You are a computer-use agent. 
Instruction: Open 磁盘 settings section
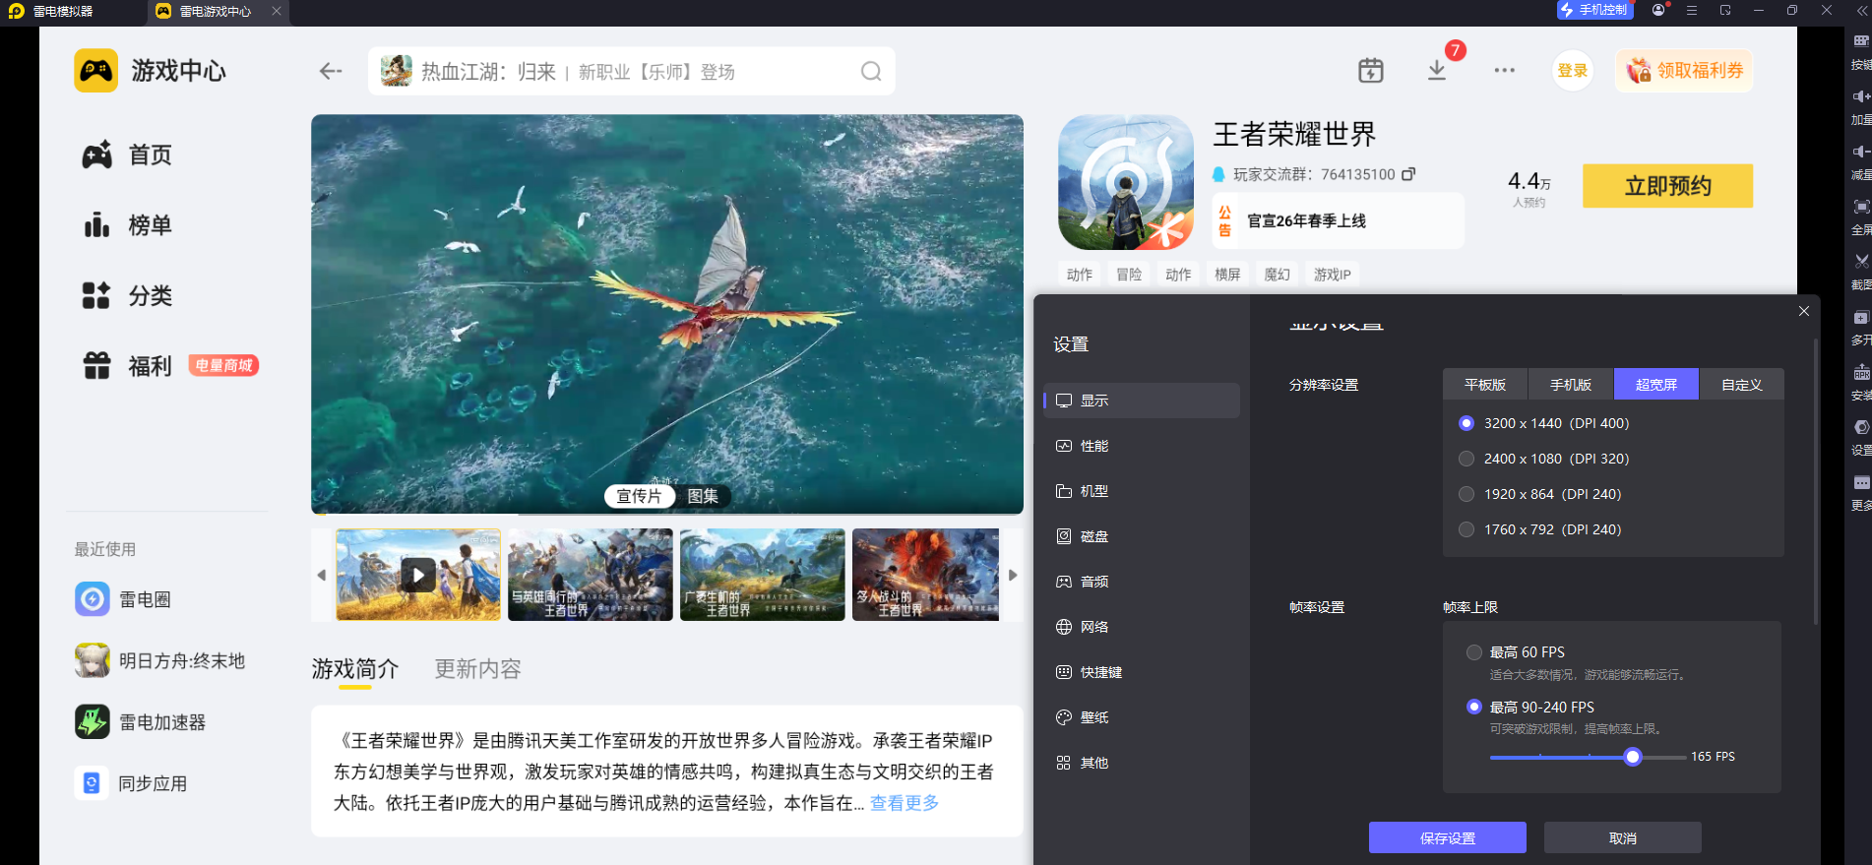1142,536
